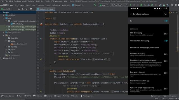Click Sync Project with Gradle icon
The width and height of the screenshot is (179, 100).
click(x=160, y=5)
